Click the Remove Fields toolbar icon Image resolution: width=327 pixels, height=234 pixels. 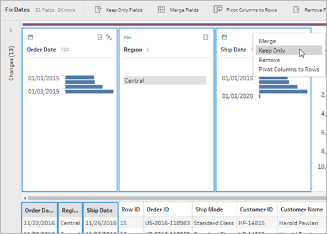[x=296, y=10]
